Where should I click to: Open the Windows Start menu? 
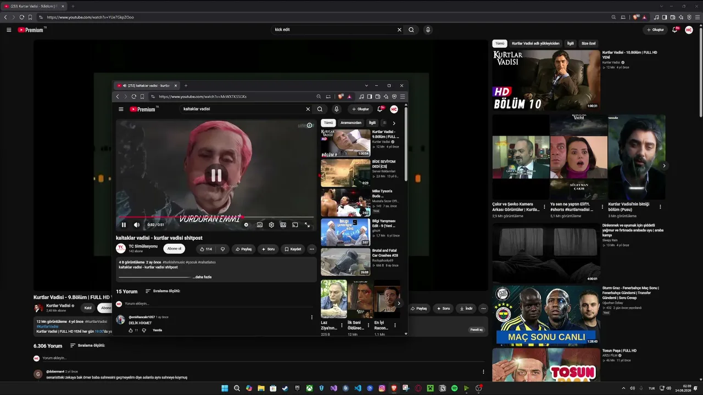225,388
